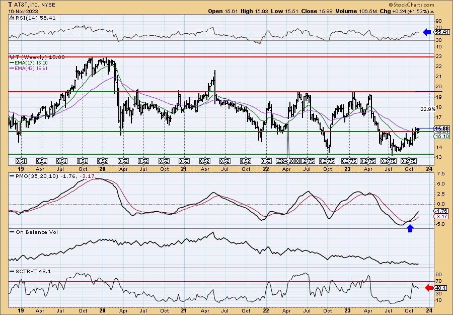Click the 23 year label below price panel
The height and width of the screenshot is (315, 453).
click(347, 169)
